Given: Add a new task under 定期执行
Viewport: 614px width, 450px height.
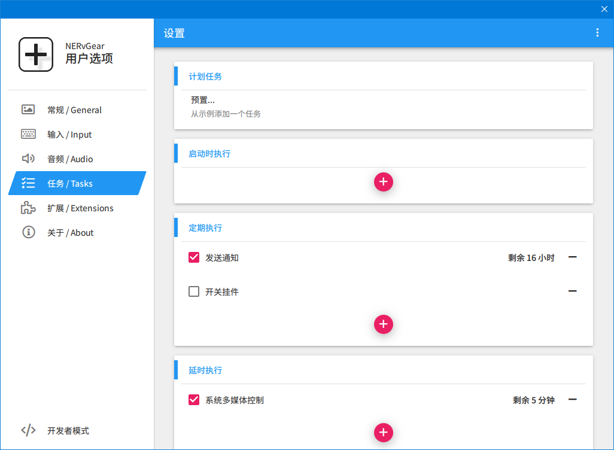Looking at the screenshot, I should pyautogui.click(x=384, y=324).
